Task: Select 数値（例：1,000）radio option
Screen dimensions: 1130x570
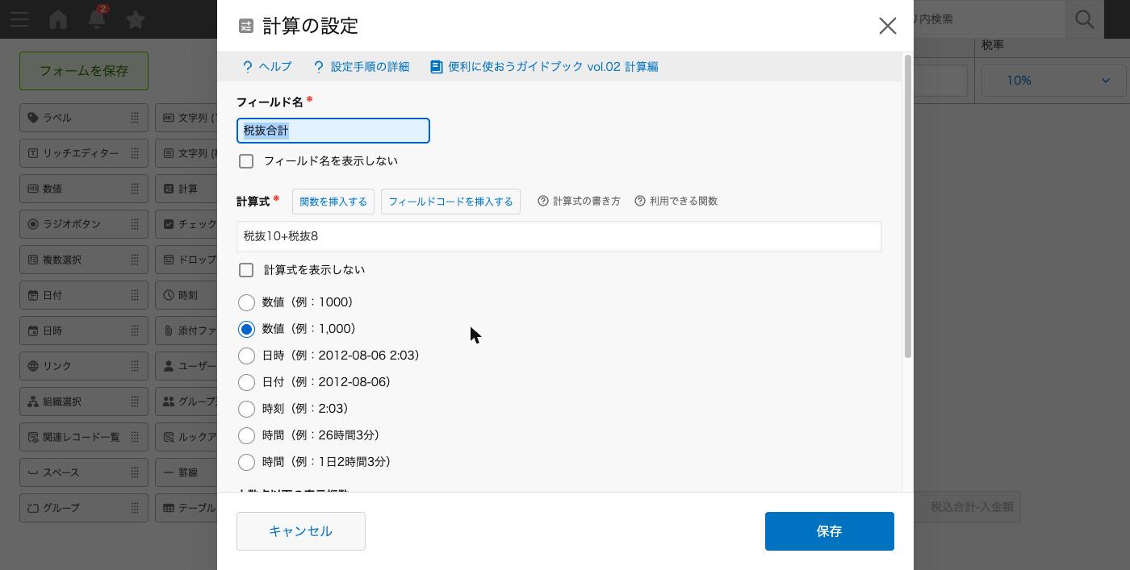Action: tap(247, 329)
